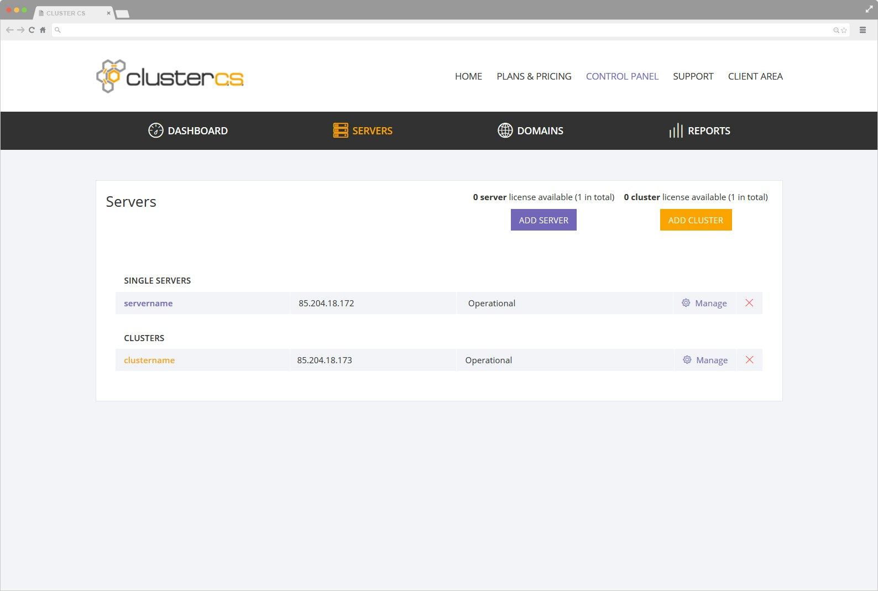Close the CLUSTER CS tab
The height and width of the screenshot is (591, 878).
(108, 13)
